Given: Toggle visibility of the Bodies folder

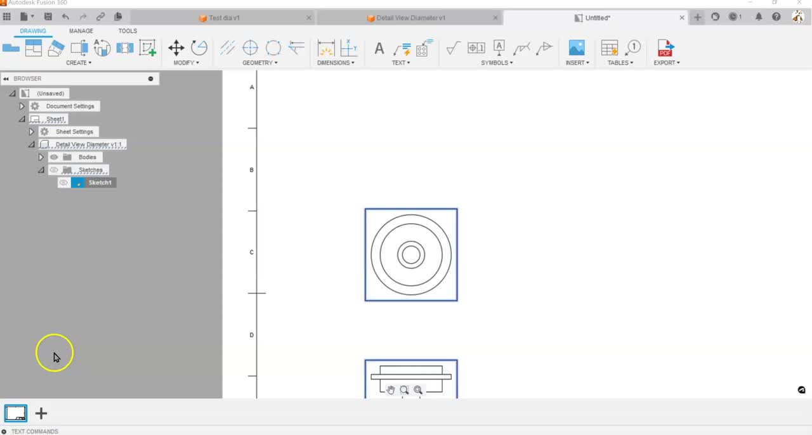Looking at the screenshot, I should coord(54,157).
